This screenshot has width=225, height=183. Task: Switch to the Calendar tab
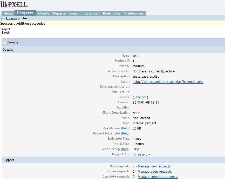92,13
